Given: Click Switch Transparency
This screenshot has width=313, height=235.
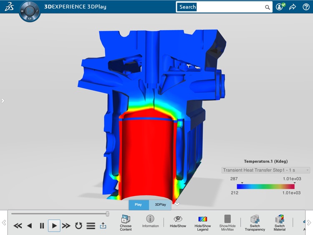Looking at the screenshot, I should click(255, 223).
